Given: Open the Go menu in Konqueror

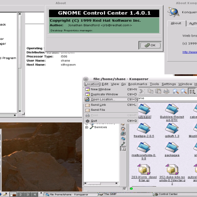Looking at the screenshot, I should pyautogui.click(x=124, y=84).
